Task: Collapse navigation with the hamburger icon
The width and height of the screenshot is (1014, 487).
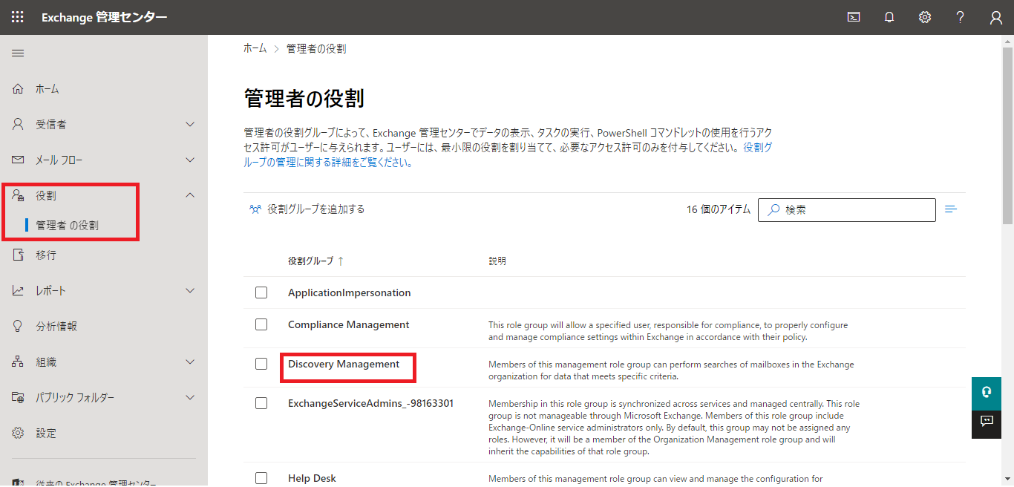Action: [18, 53]
